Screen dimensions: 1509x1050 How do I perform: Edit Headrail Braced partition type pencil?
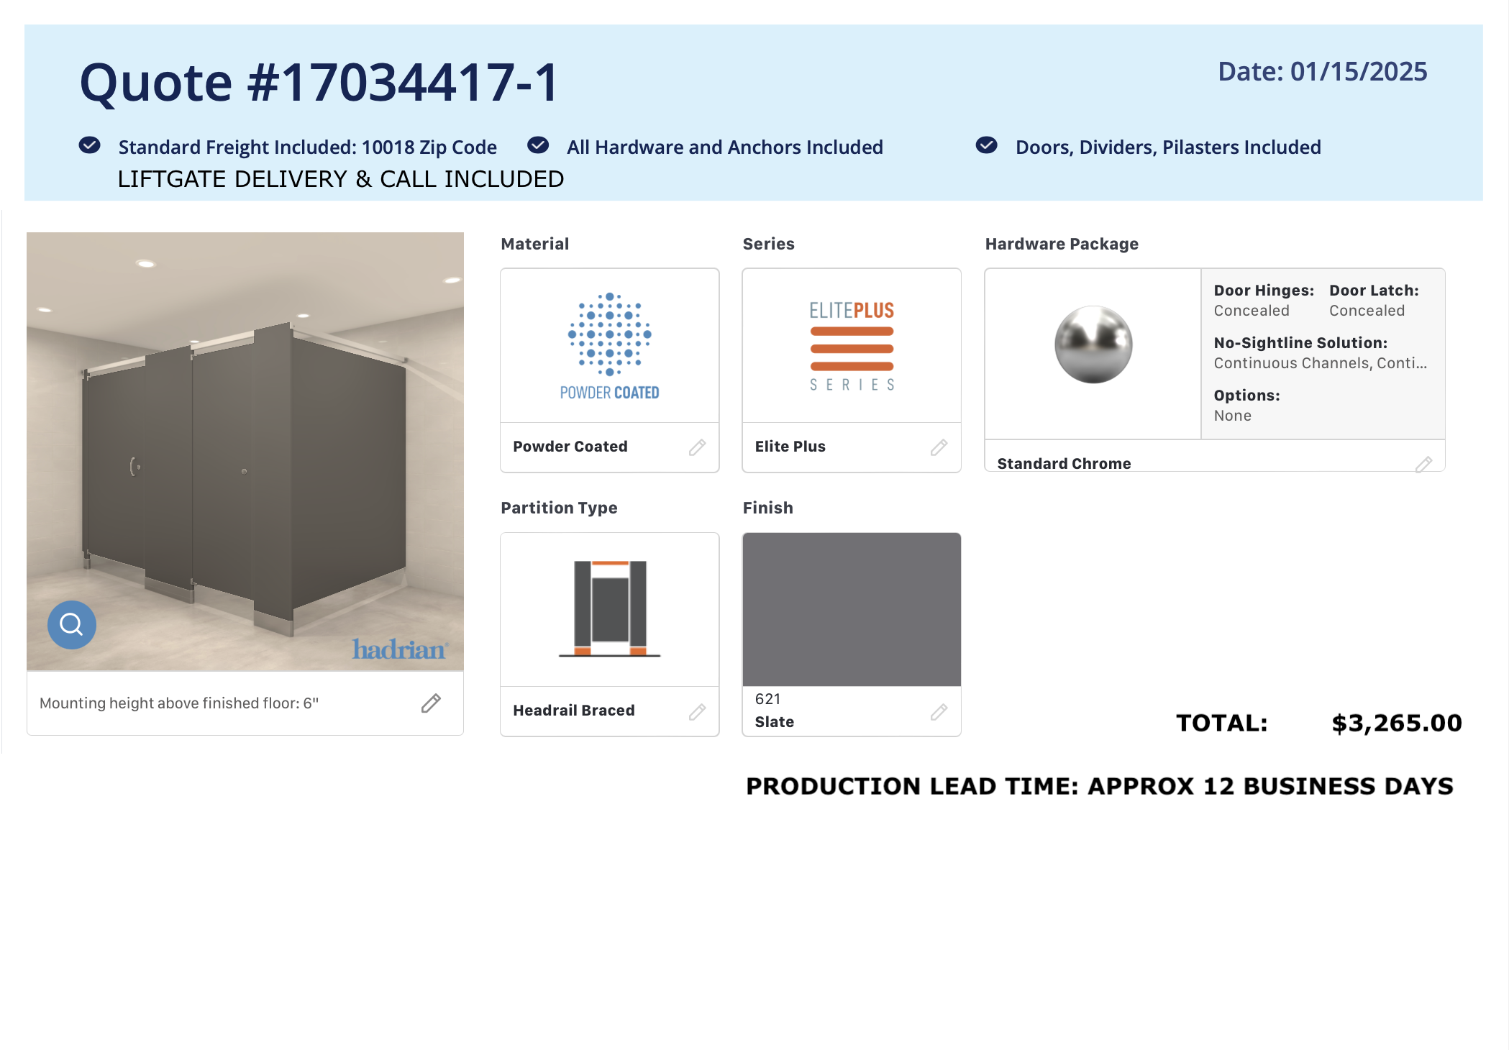pyautogui.click(x=697, y=712)
